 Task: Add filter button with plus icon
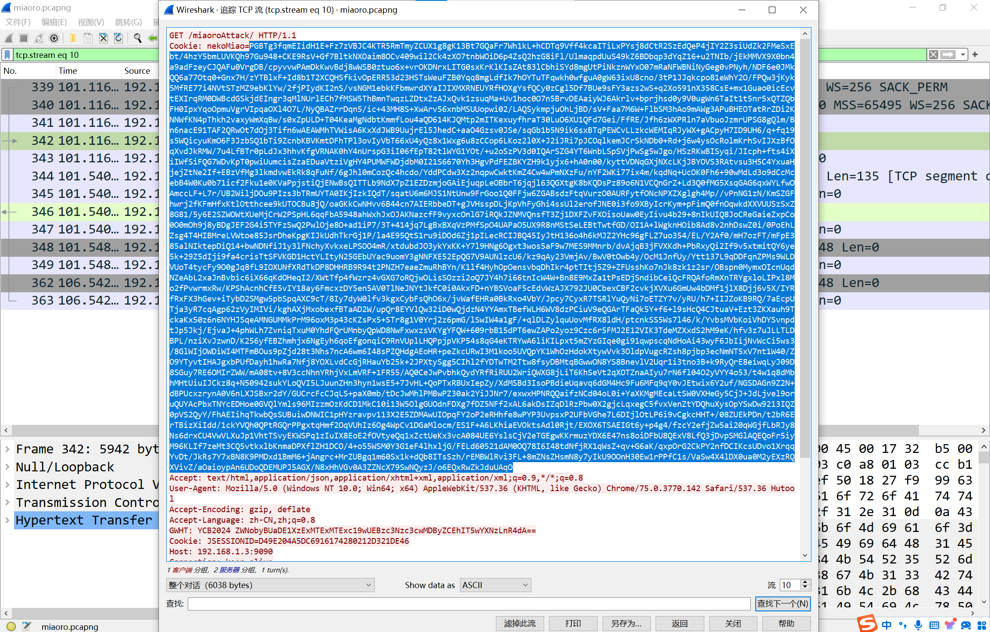pyautogui.click(x=975, y=54)
